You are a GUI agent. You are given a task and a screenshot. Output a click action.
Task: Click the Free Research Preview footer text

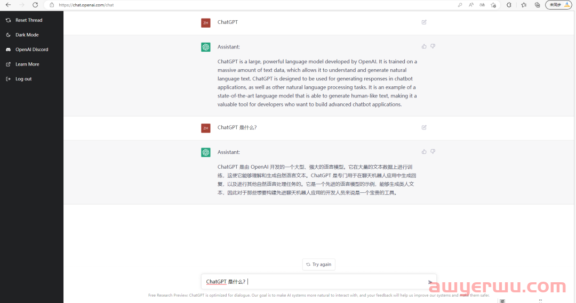pos(319,295)
